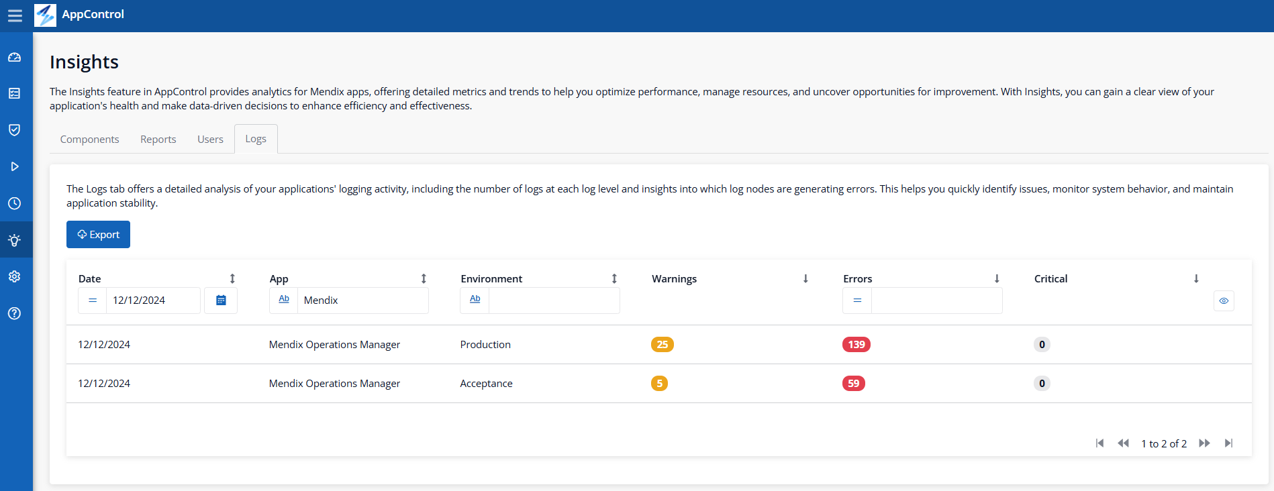Viewport: 1274px width, 491px height.
Task: Click the Production row critical 0 badge
Action: (x=1042, y=345)
